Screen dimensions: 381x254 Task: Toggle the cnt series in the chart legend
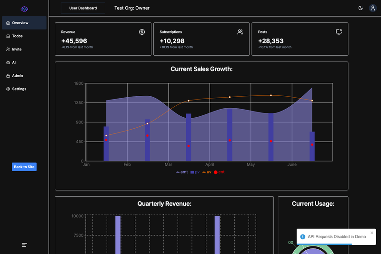pos(219,172)
